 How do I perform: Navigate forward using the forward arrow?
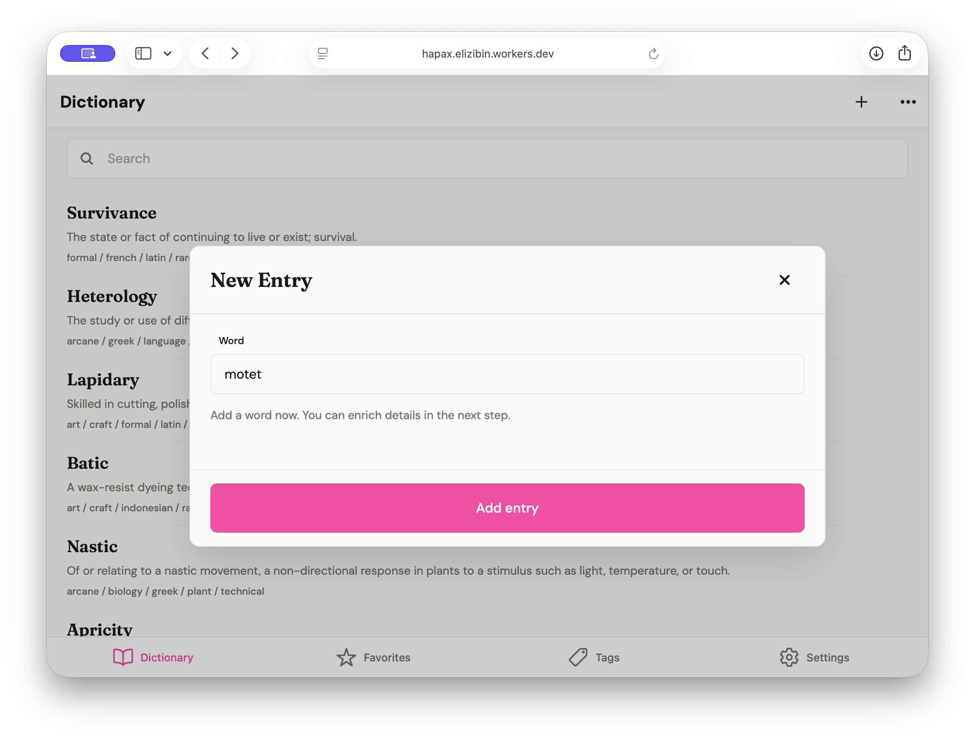235,53
